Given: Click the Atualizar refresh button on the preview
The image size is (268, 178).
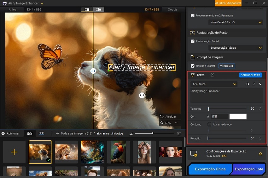Looking at the screenshot, I should tap(168, 116).
